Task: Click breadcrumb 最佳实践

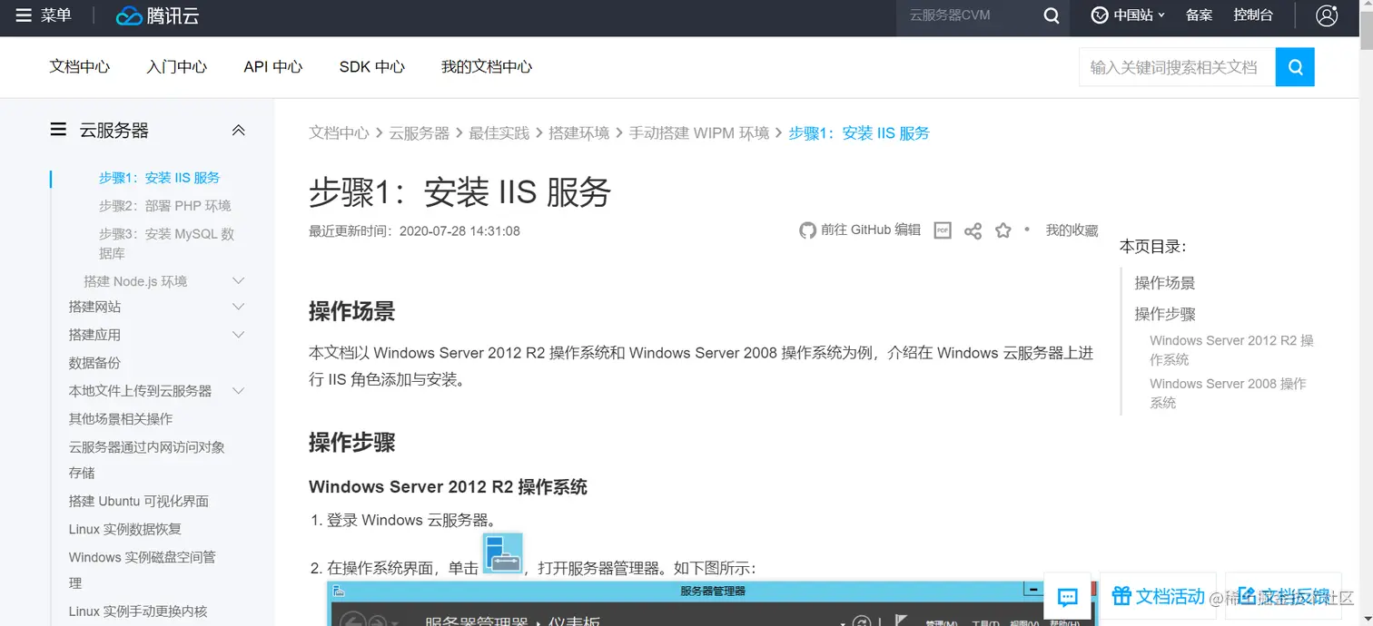Action: pyautogui.click(x=499, y=132)
